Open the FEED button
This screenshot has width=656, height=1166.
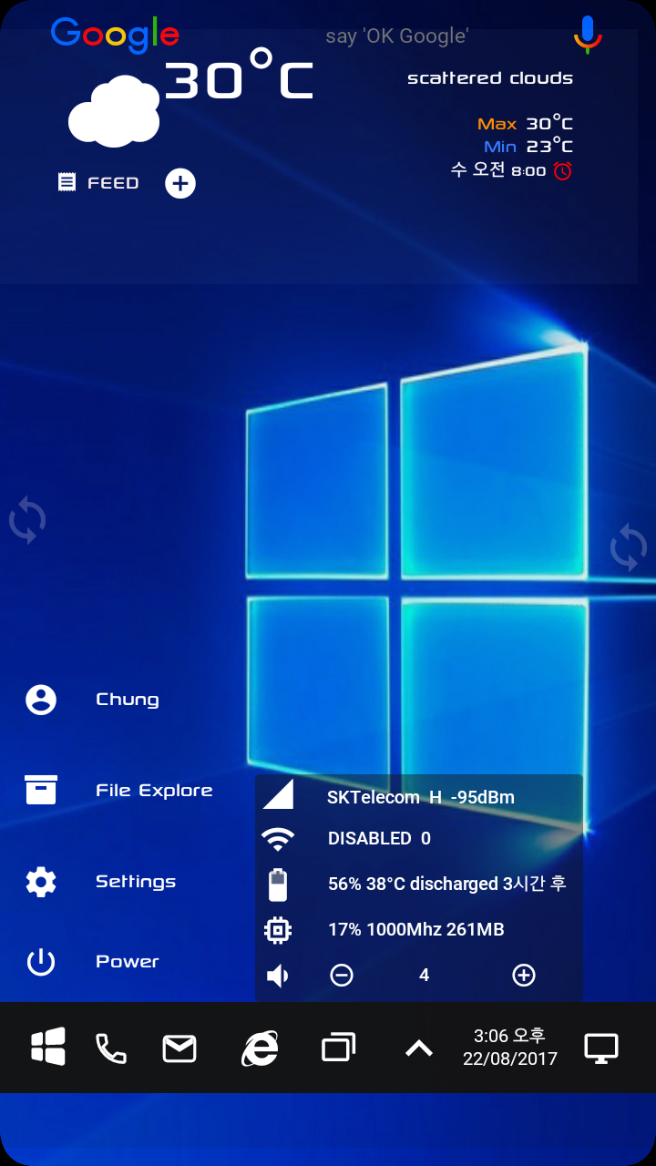(99, 183)
